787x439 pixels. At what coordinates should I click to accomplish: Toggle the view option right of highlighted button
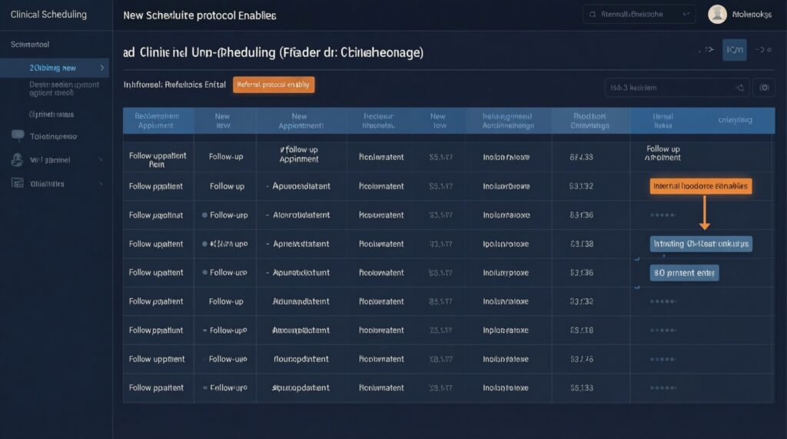[762, 51]
